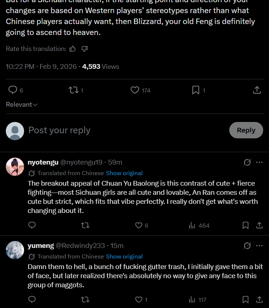The width and height of the screenshot is (269, 308).
Task: Bookmark the main post
Action: (196, 90)
